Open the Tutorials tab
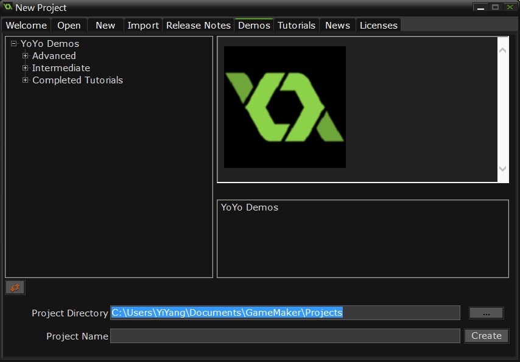 pos(297,25)
